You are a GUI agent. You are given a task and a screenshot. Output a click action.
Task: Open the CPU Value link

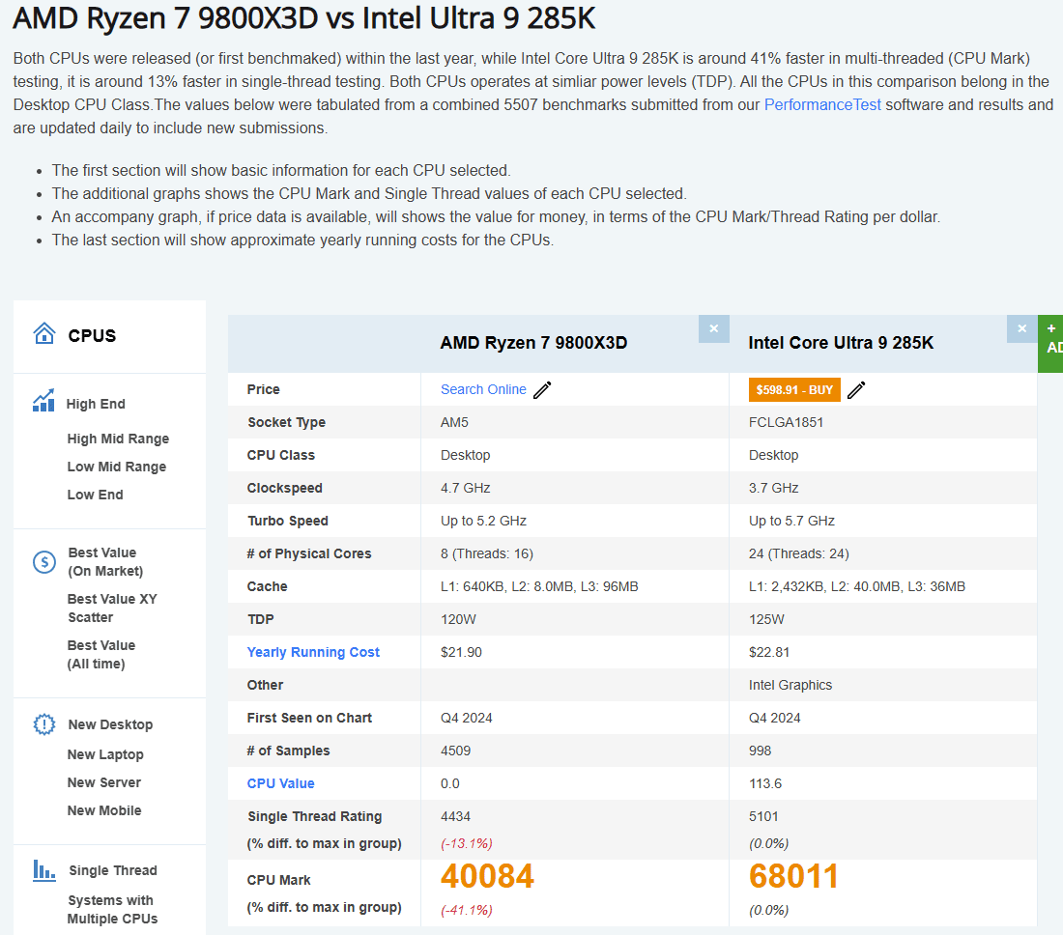pyautogui.click(x=280, y=784)
